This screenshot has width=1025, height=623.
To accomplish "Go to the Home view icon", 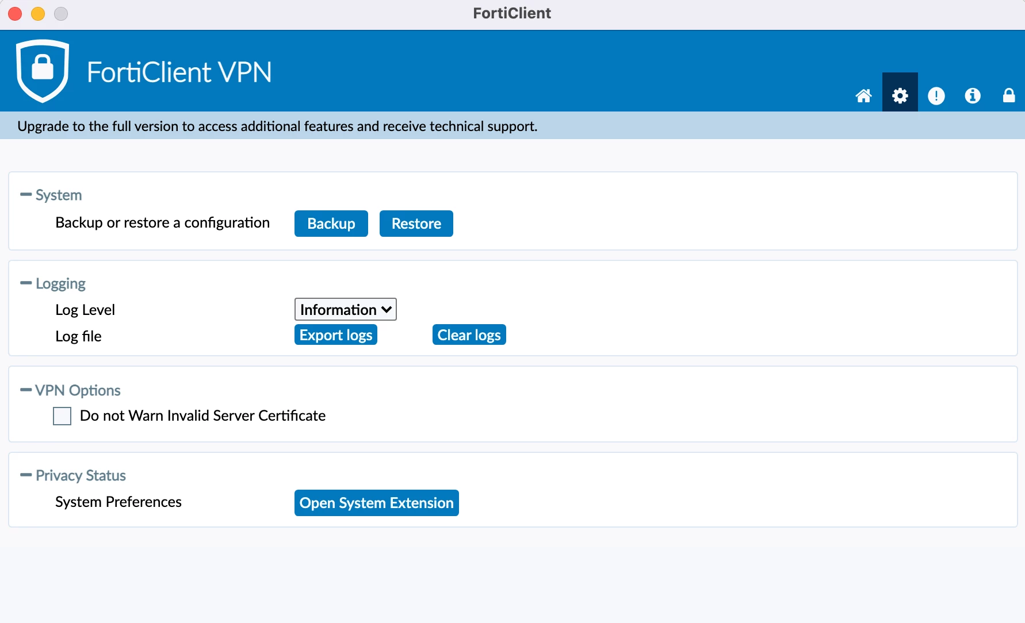I will point(863,95).
